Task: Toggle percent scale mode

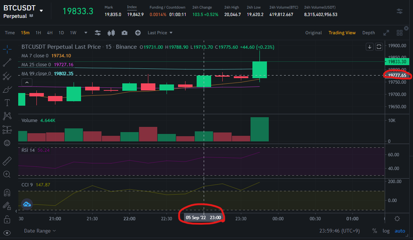Action: [x=375, y=231]
